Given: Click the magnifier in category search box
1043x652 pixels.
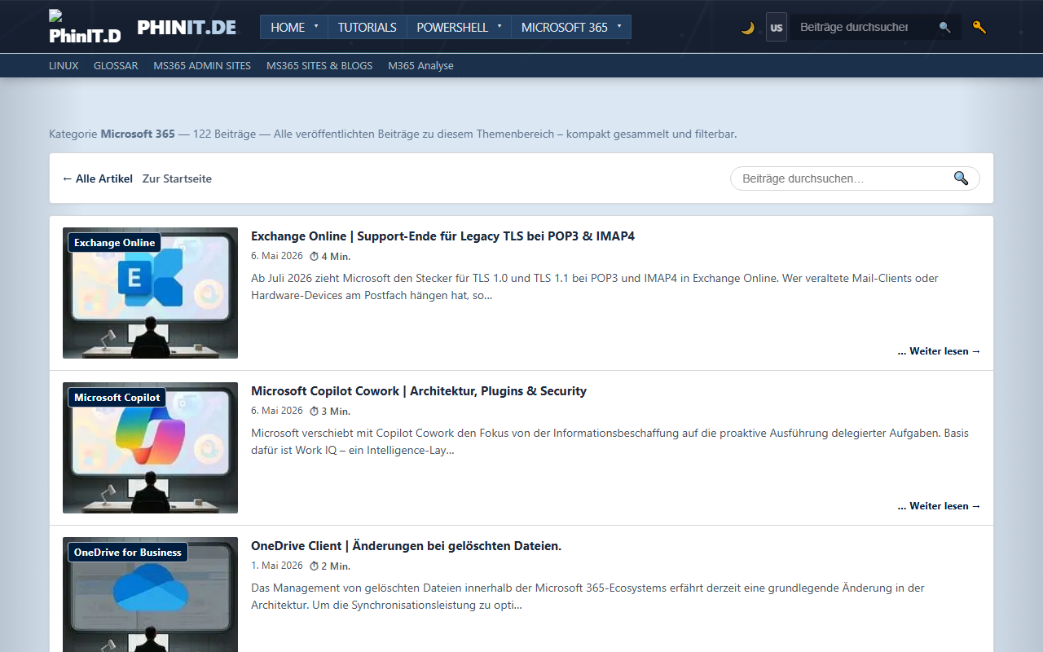Looking at the screenshot, I should click(961, 178).
